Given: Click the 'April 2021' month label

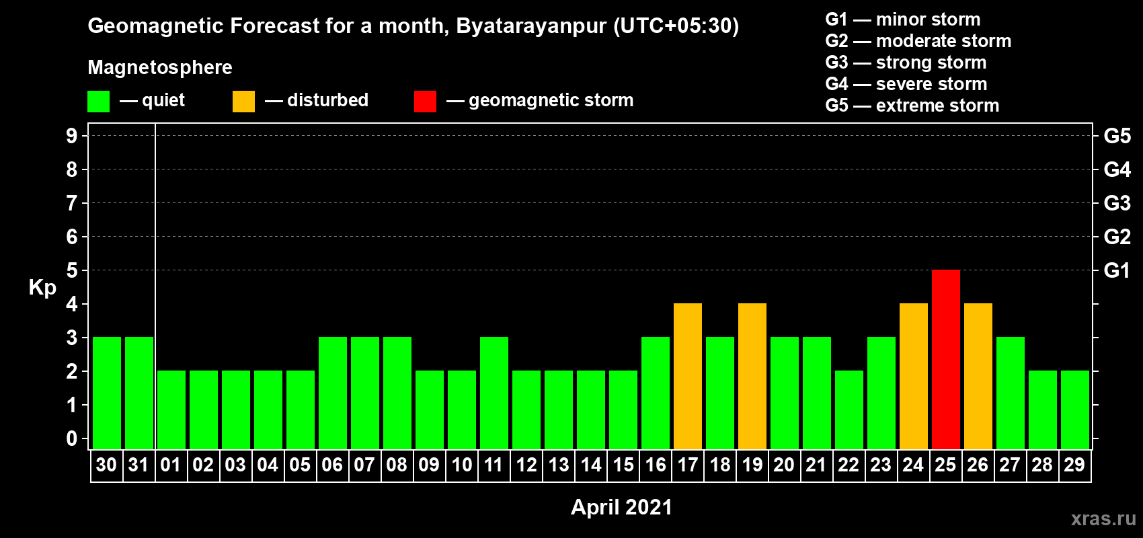Looking at the screenshot, I should [621, 507].
